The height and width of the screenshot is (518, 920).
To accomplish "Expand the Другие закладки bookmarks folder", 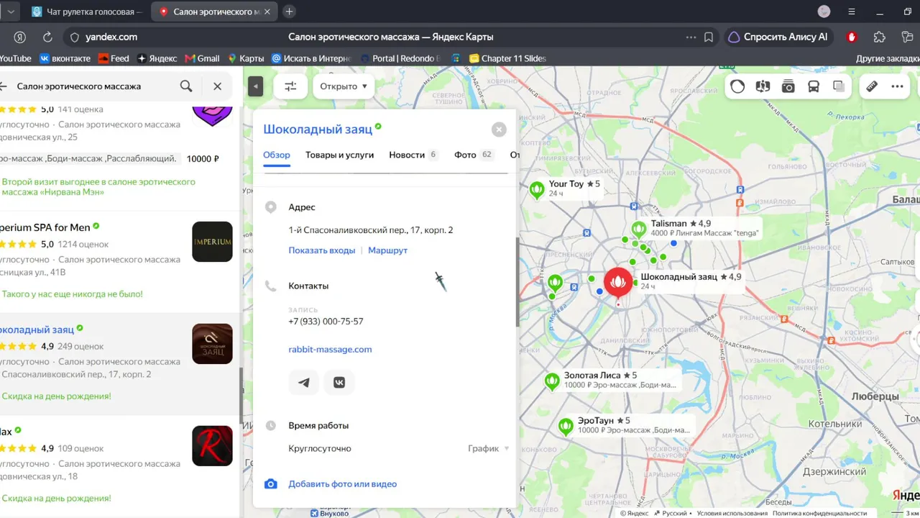I will coord(888,58).
